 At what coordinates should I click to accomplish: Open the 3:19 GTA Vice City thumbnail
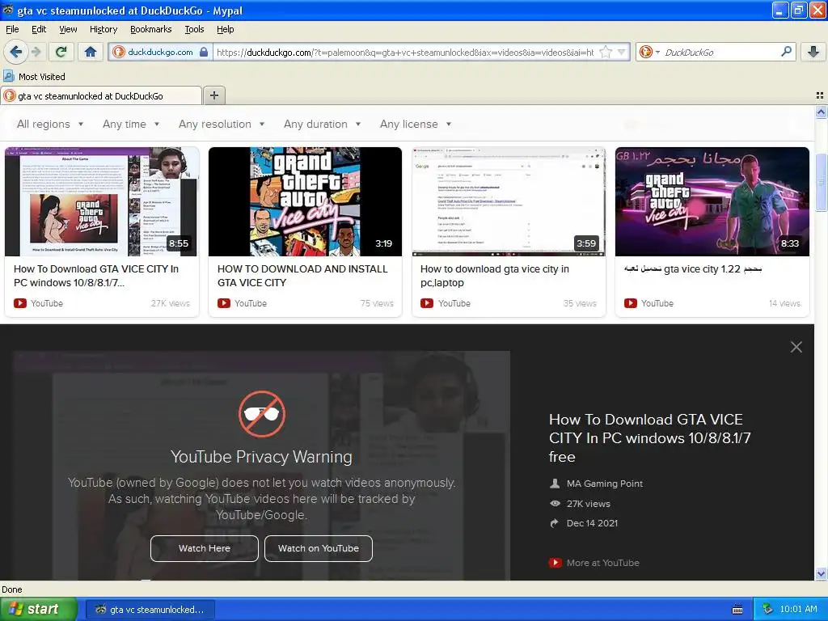(305, 201)
